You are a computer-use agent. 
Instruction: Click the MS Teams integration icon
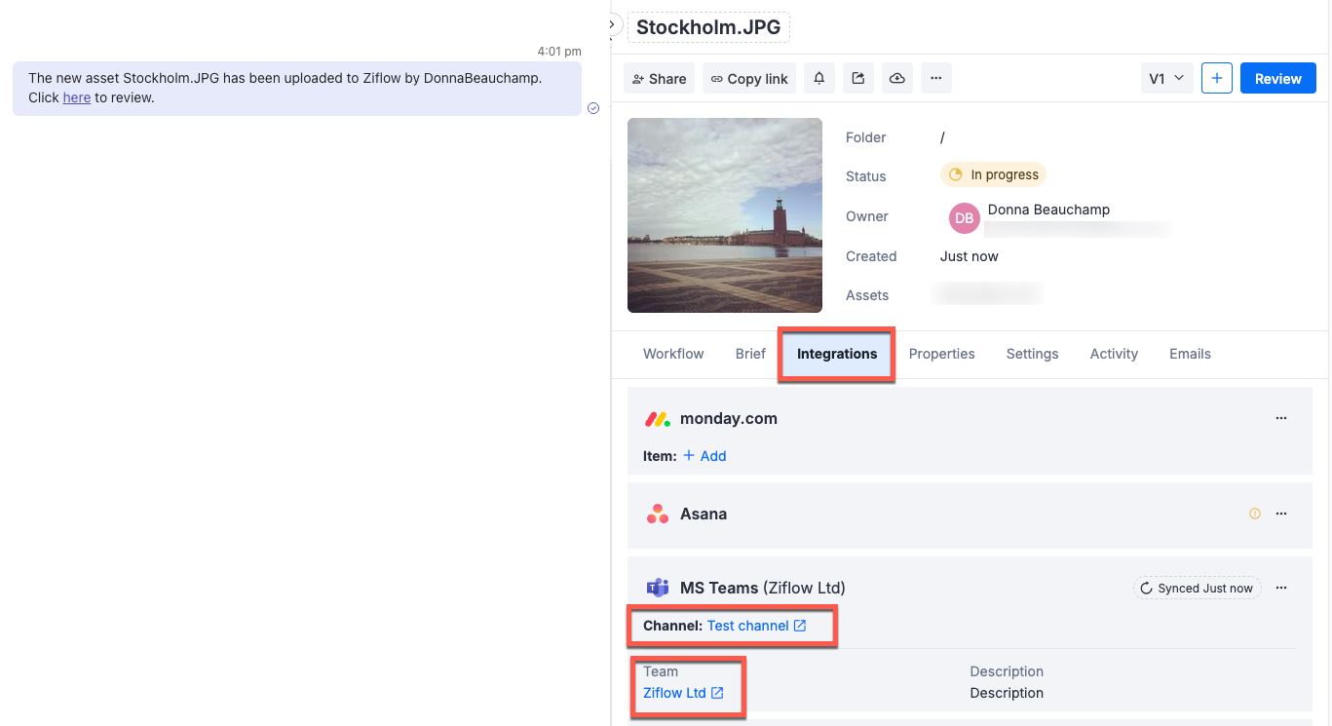point(657,588)
